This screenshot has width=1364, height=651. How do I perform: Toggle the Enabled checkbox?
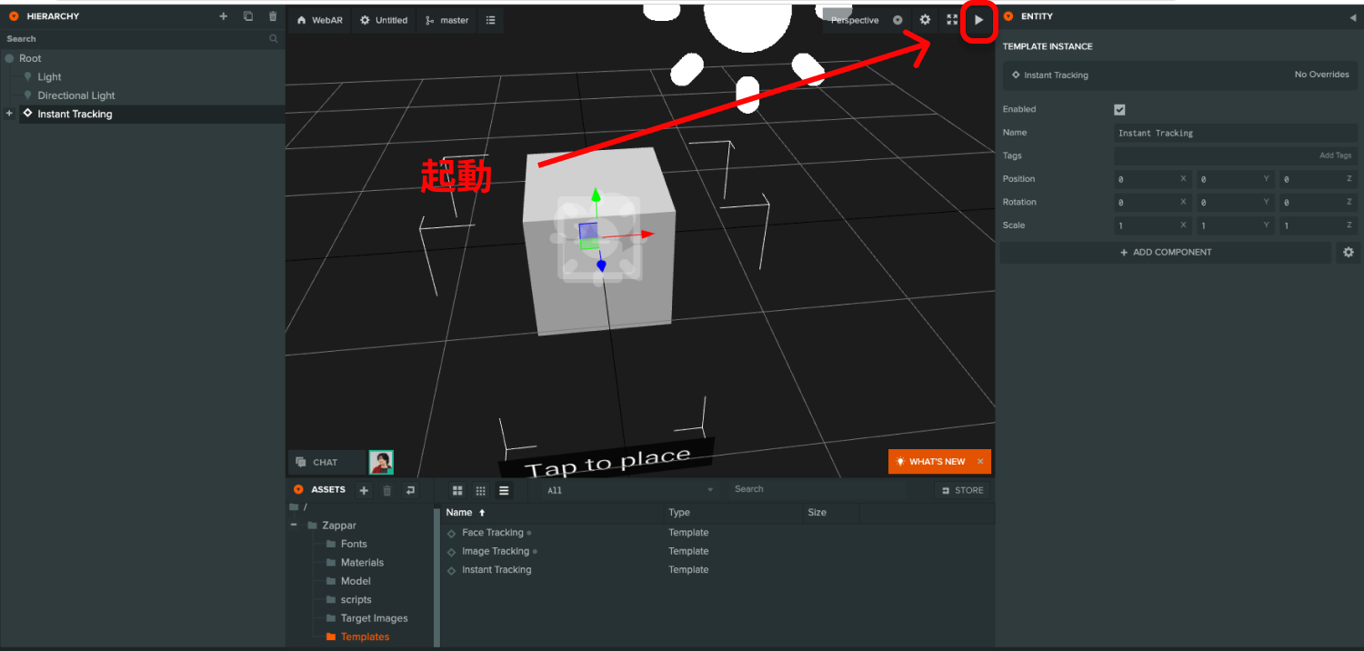pyautogui.click(x=1119, y=109)
